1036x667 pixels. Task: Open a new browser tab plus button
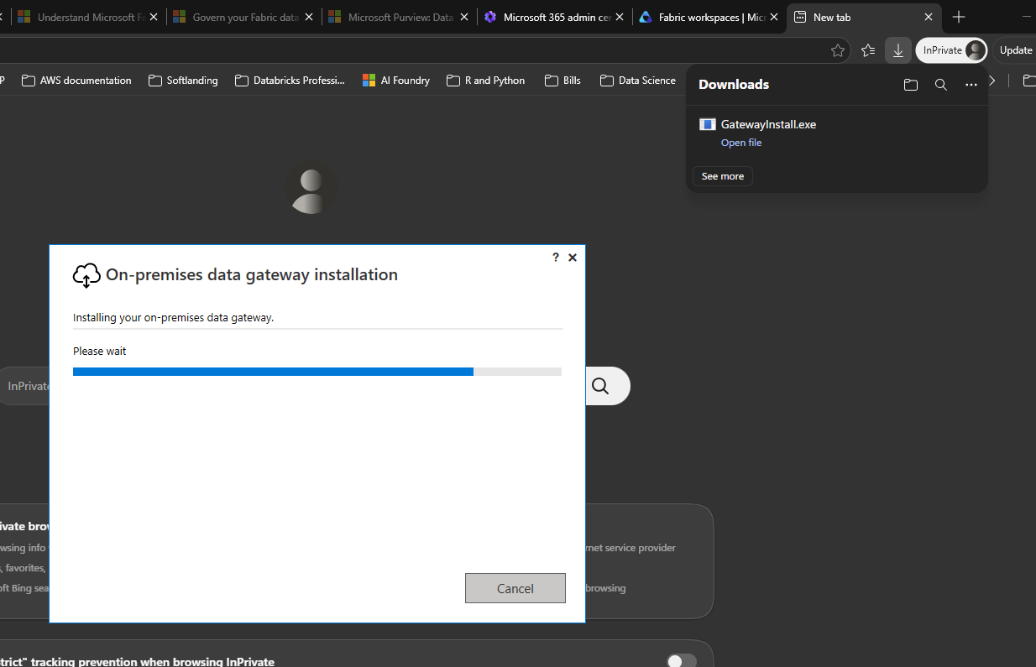coord(959,17)
